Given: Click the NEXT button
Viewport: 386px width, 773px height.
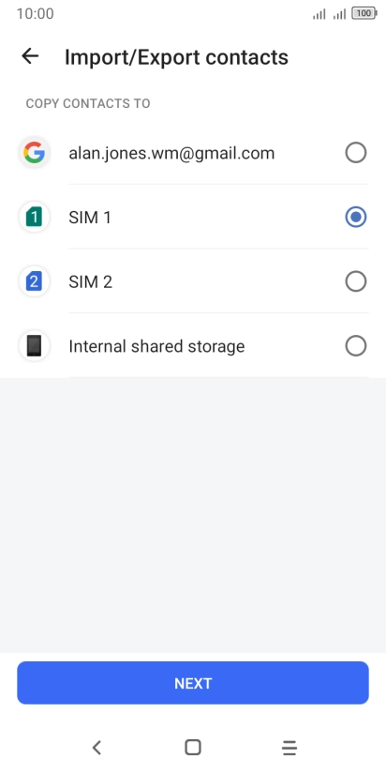Looking at the screenshot, I should point(193,683).
